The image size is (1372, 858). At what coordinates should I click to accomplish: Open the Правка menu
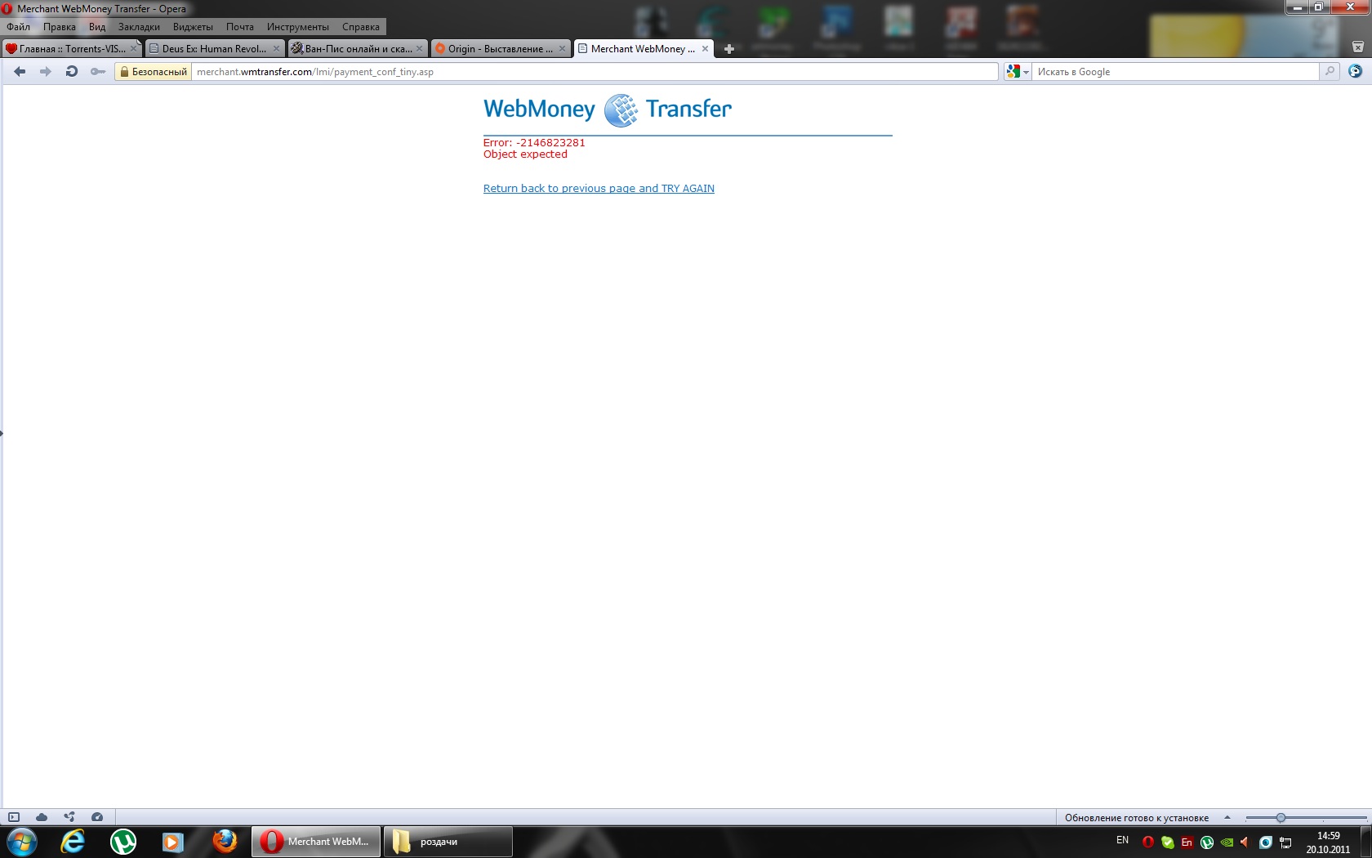click(60, 27)
